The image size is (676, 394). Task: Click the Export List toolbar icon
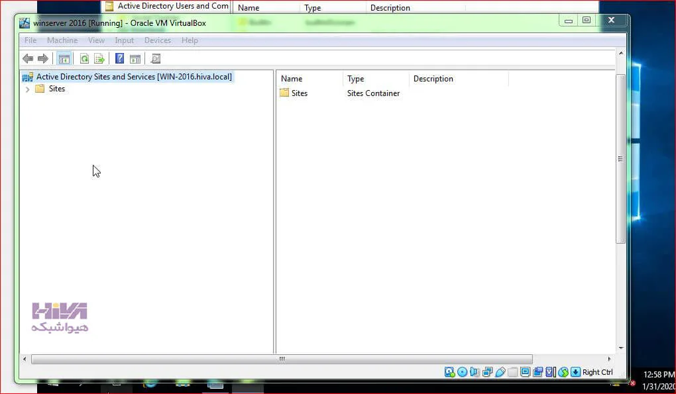coord(99,58)
